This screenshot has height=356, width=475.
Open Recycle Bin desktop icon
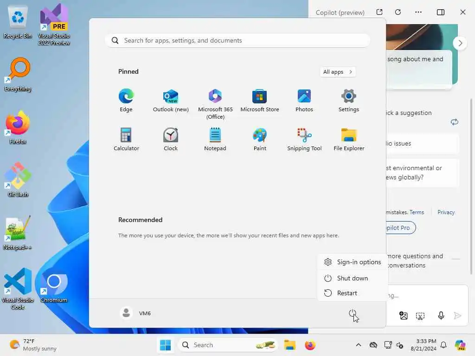click(x=18, y=22)
